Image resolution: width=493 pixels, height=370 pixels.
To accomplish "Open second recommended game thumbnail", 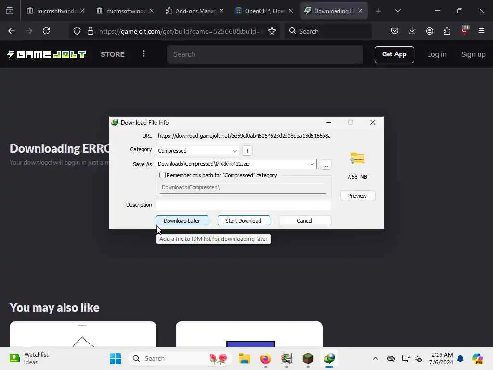I will point(249,334).
